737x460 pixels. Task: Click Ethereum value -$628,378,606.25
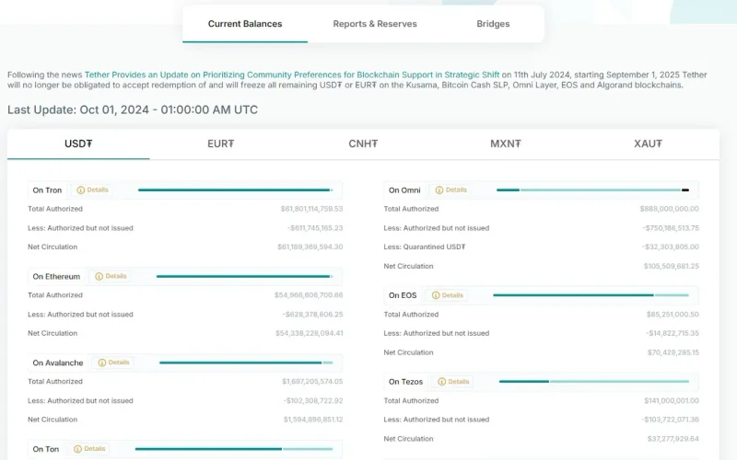click(312, 315)
